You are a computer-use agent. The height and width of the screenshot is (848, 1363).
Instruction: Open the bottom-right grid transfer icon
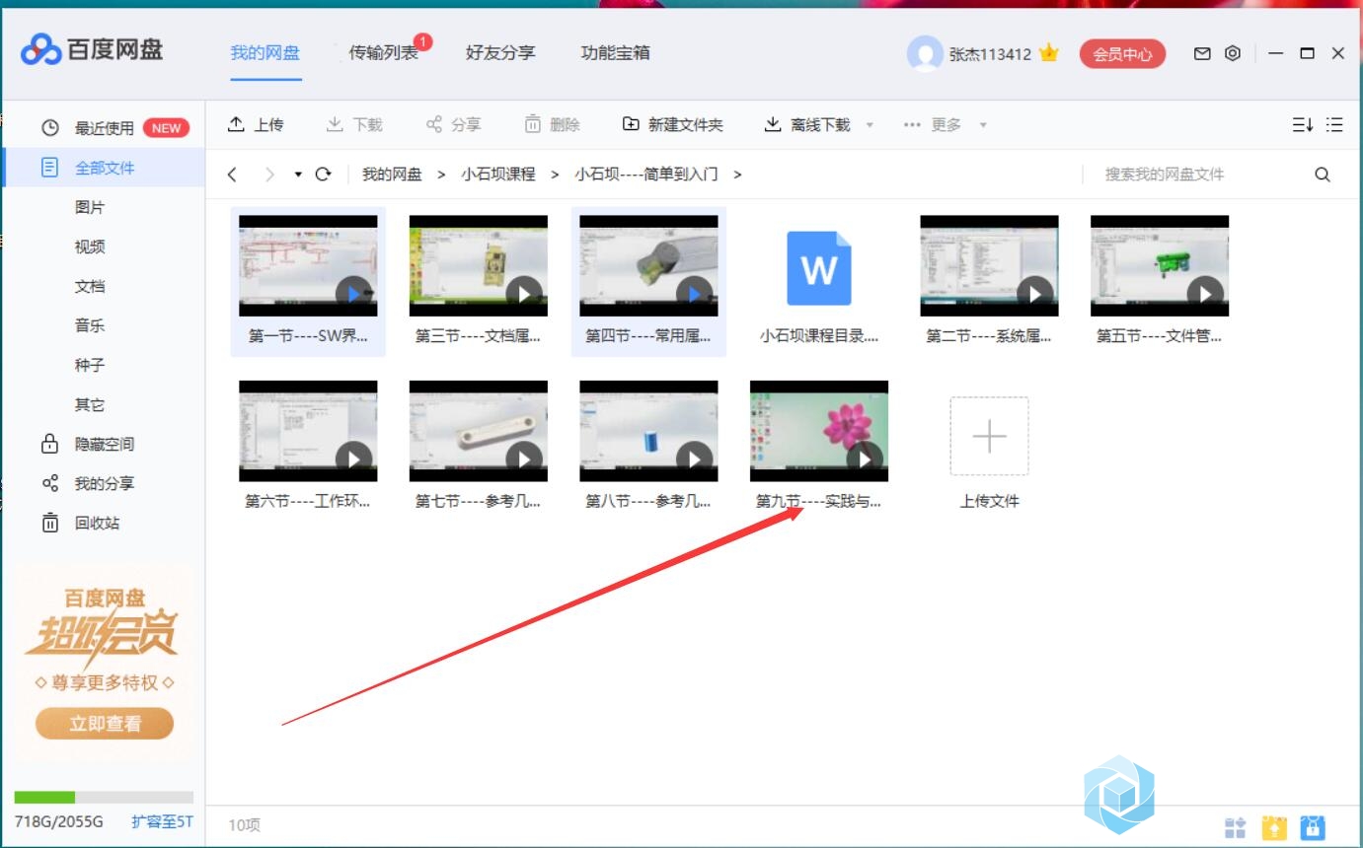[1236, 827]
